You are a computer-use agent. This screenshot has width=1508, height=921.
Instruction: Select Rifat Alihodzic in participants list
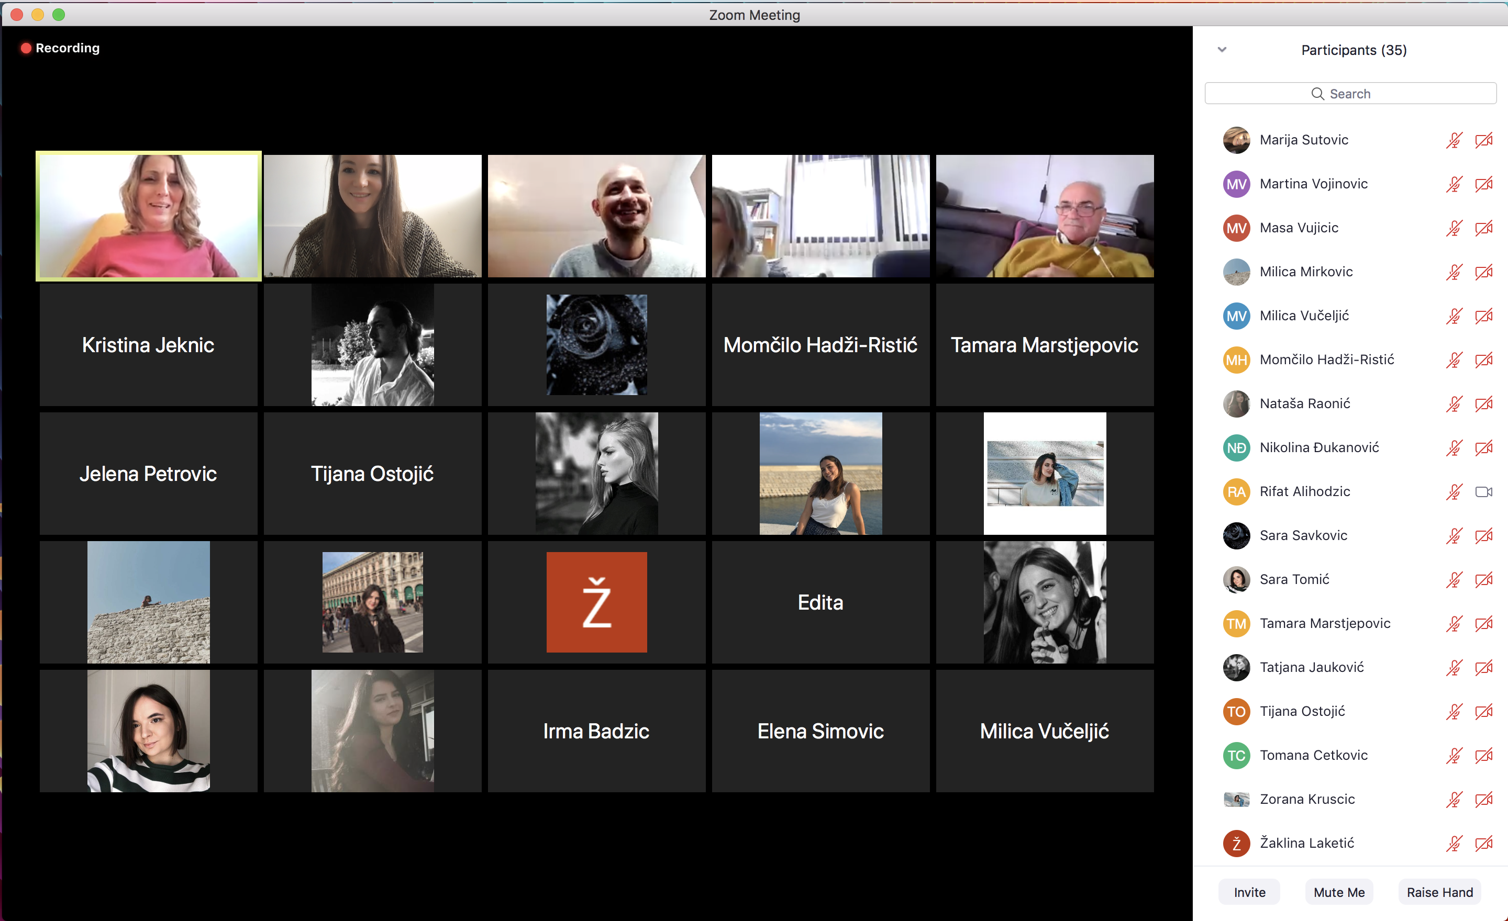tap(1351, 492)
